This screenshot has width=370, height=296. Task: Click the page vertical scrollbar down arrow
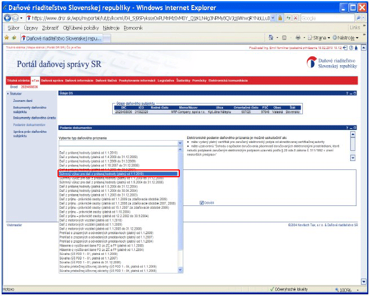click(364, 281)
